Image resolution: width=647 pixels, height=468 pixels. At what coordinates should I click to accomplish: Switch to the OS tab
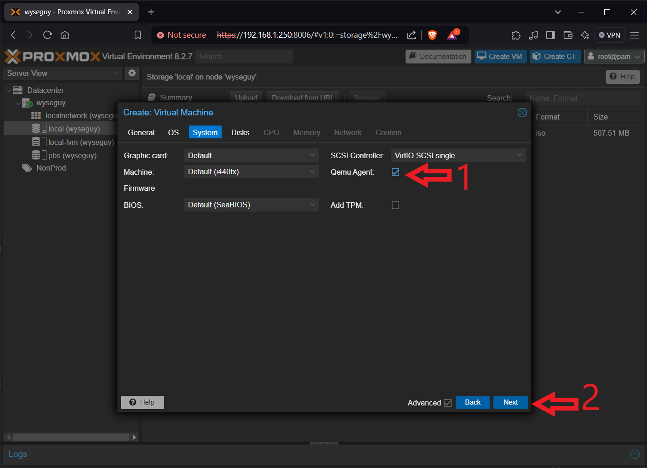[x=173, y=132]
